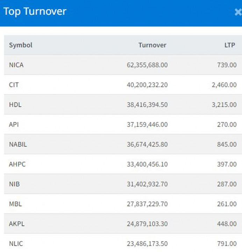Pick the AKPL symbol
This screenshot has width=242, height=252.
[16, 224]
